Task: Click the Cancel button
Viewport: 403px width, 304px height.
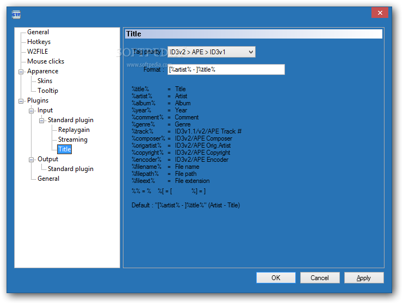Action: [320, 278]
